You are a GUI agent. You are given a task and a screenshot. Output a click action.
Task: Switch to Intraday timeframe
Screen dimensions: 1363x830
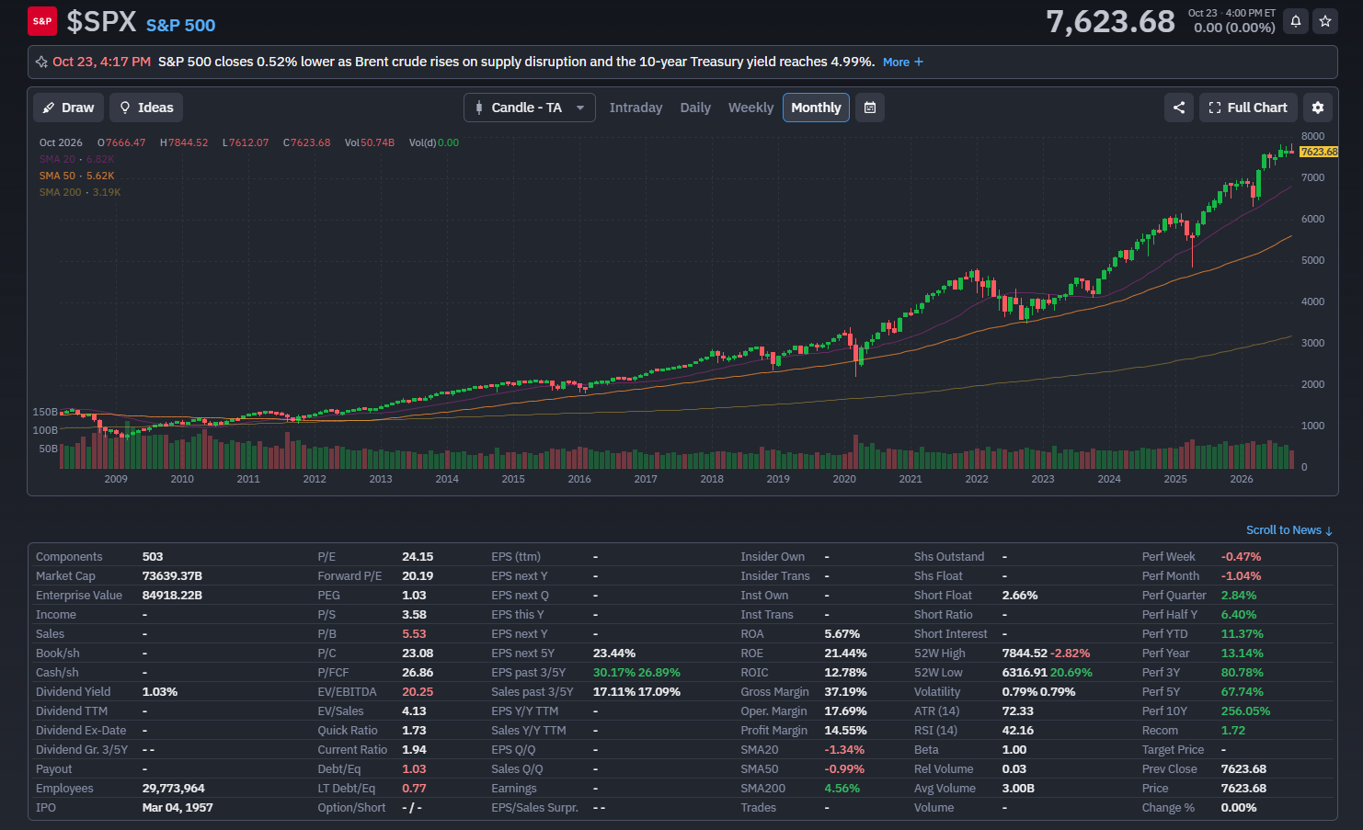click(x=636, y=108)
